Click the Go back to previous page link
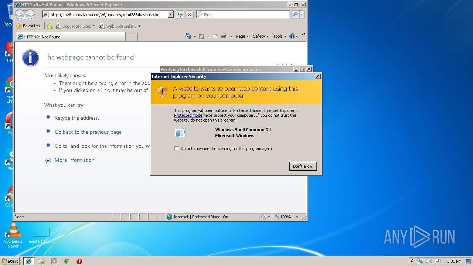Viewport: 473px width, 266px height. tap(89, 132)
